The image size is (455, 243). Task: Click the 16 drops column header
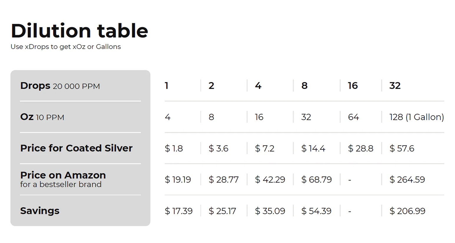[353, 86]
